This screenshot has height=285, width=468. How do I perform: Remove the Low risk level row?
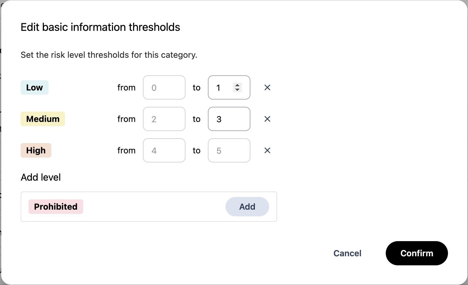(x=267, y=87)
